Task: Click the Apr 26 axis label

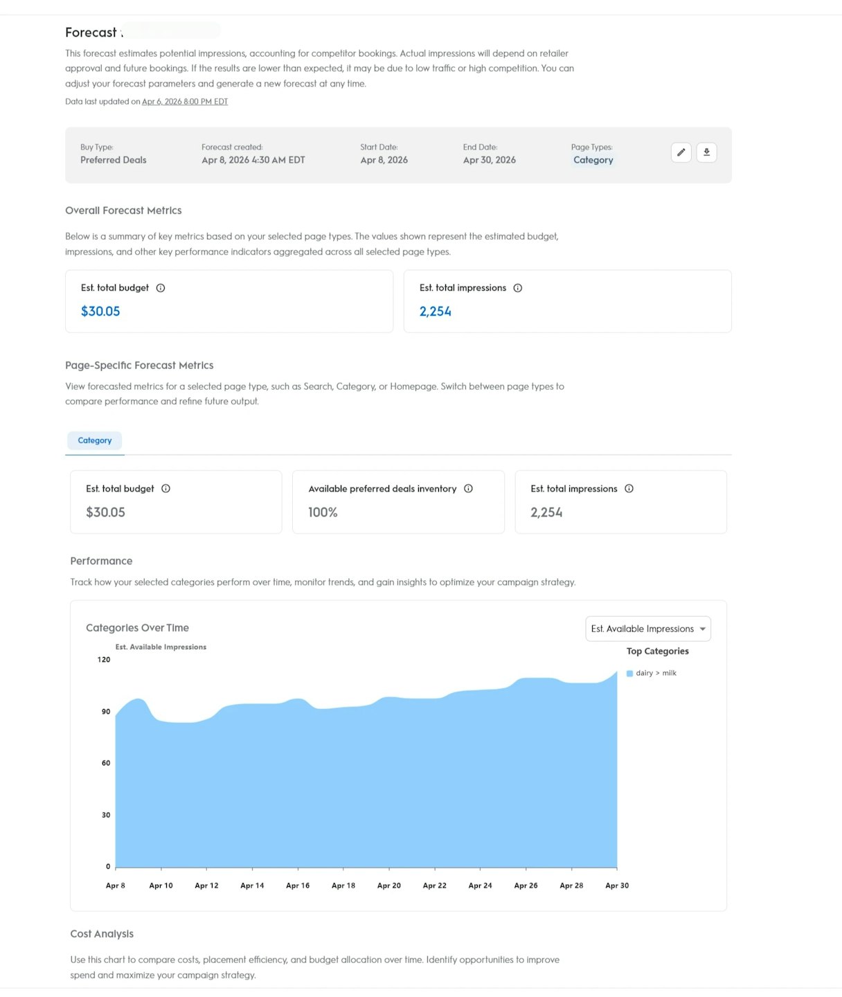Action: tap(526, 886)
